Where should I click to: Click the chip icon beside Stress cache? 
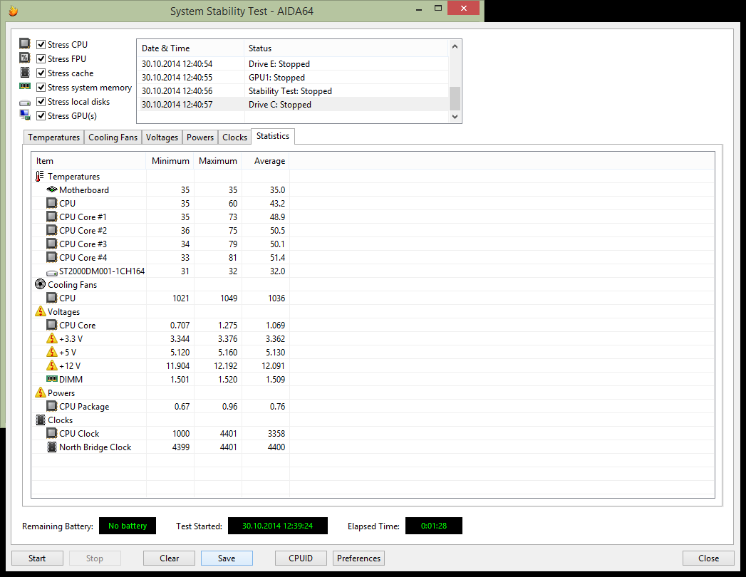25,73
